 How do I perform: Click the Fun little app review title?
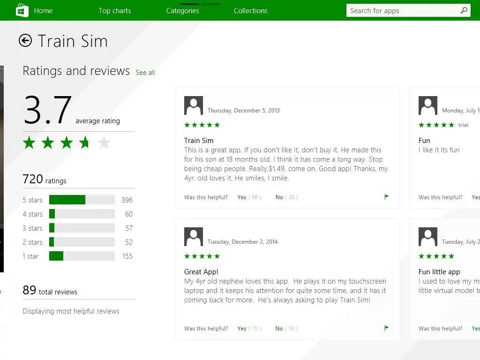(439, 272)
